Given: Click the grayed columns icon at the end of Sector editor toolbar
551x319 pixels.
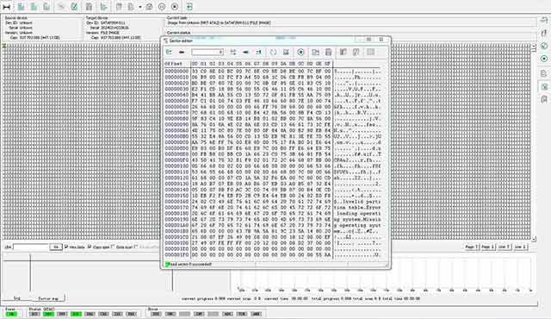Looking at the screenshot, I should click(371, 53).
